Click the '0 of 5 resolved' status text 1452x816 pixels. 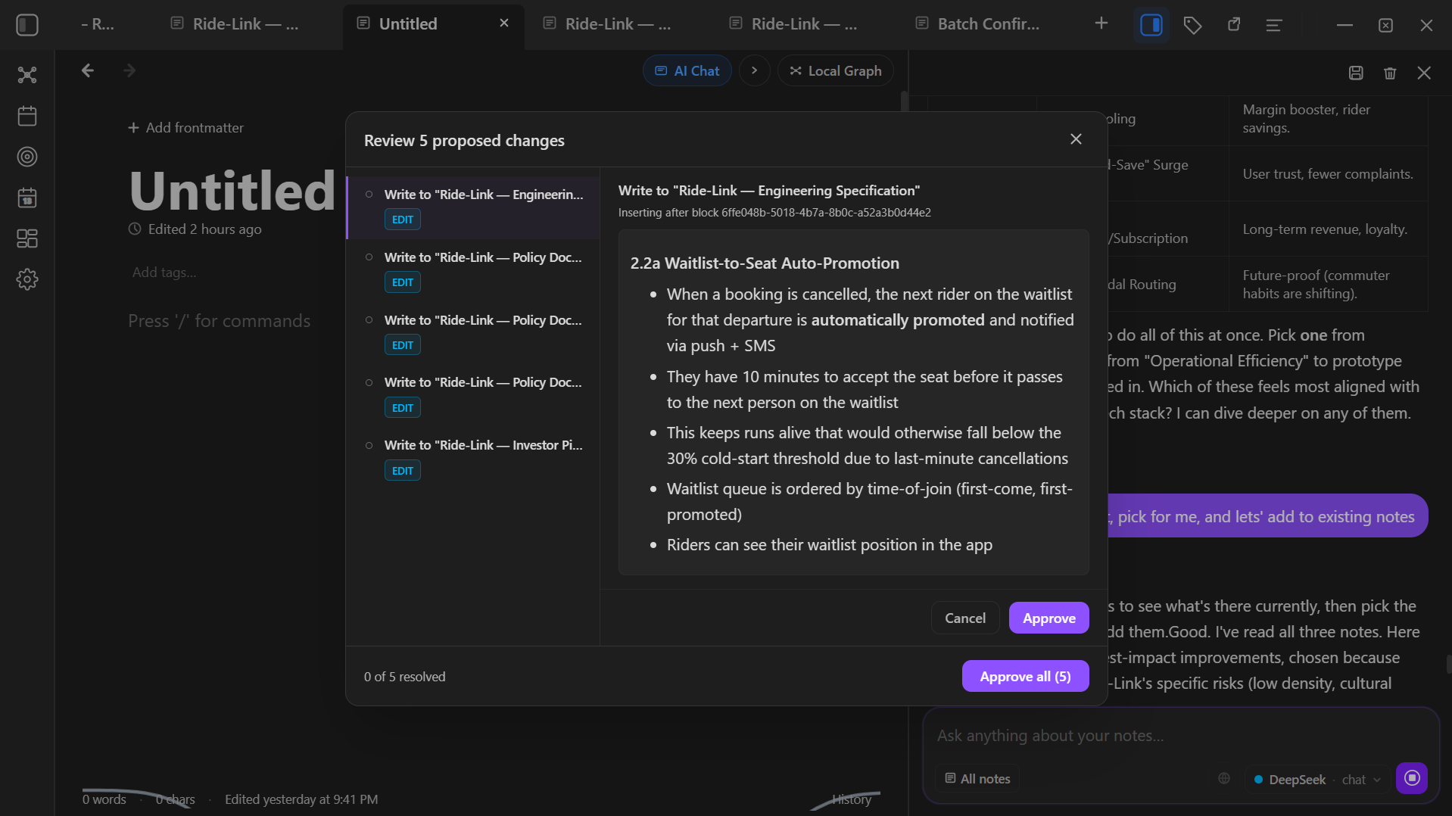[405, 677]
